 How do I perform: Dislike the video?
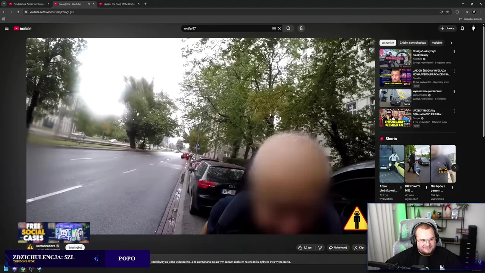(x=319, y=248)
